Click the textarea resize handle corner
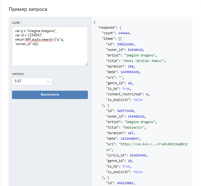The image size is (201, 186). tap(86, 64)
